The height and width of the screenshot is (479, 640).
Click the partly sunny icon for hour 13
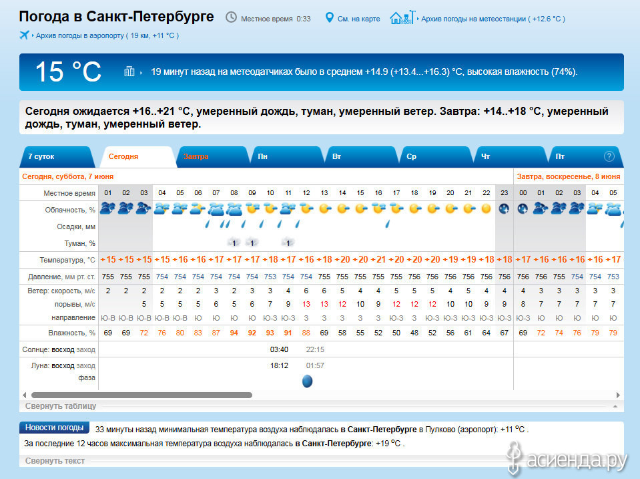coord(324,209)
